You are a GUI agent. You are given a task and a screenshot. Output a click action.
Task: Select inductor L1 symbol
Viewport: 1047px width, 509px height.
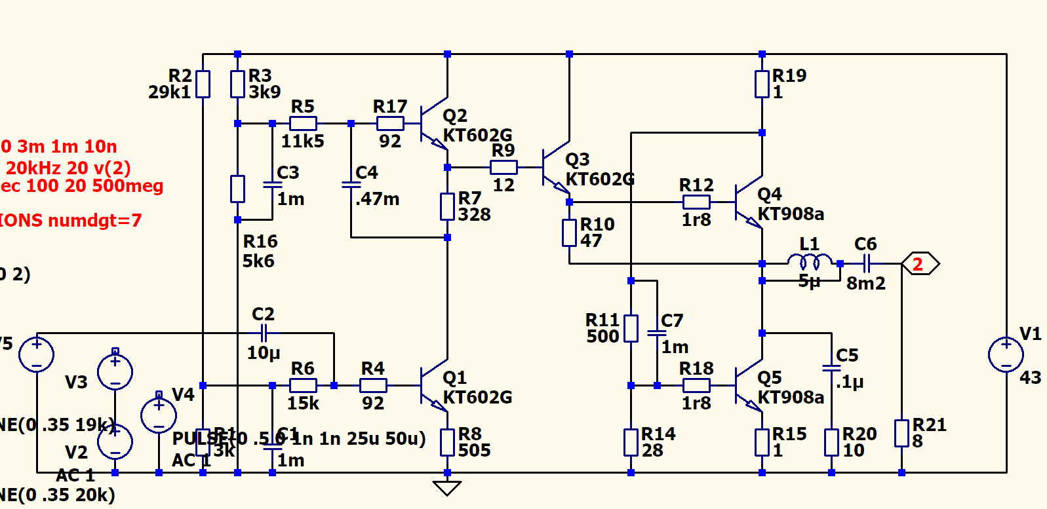tap(810, 263)
